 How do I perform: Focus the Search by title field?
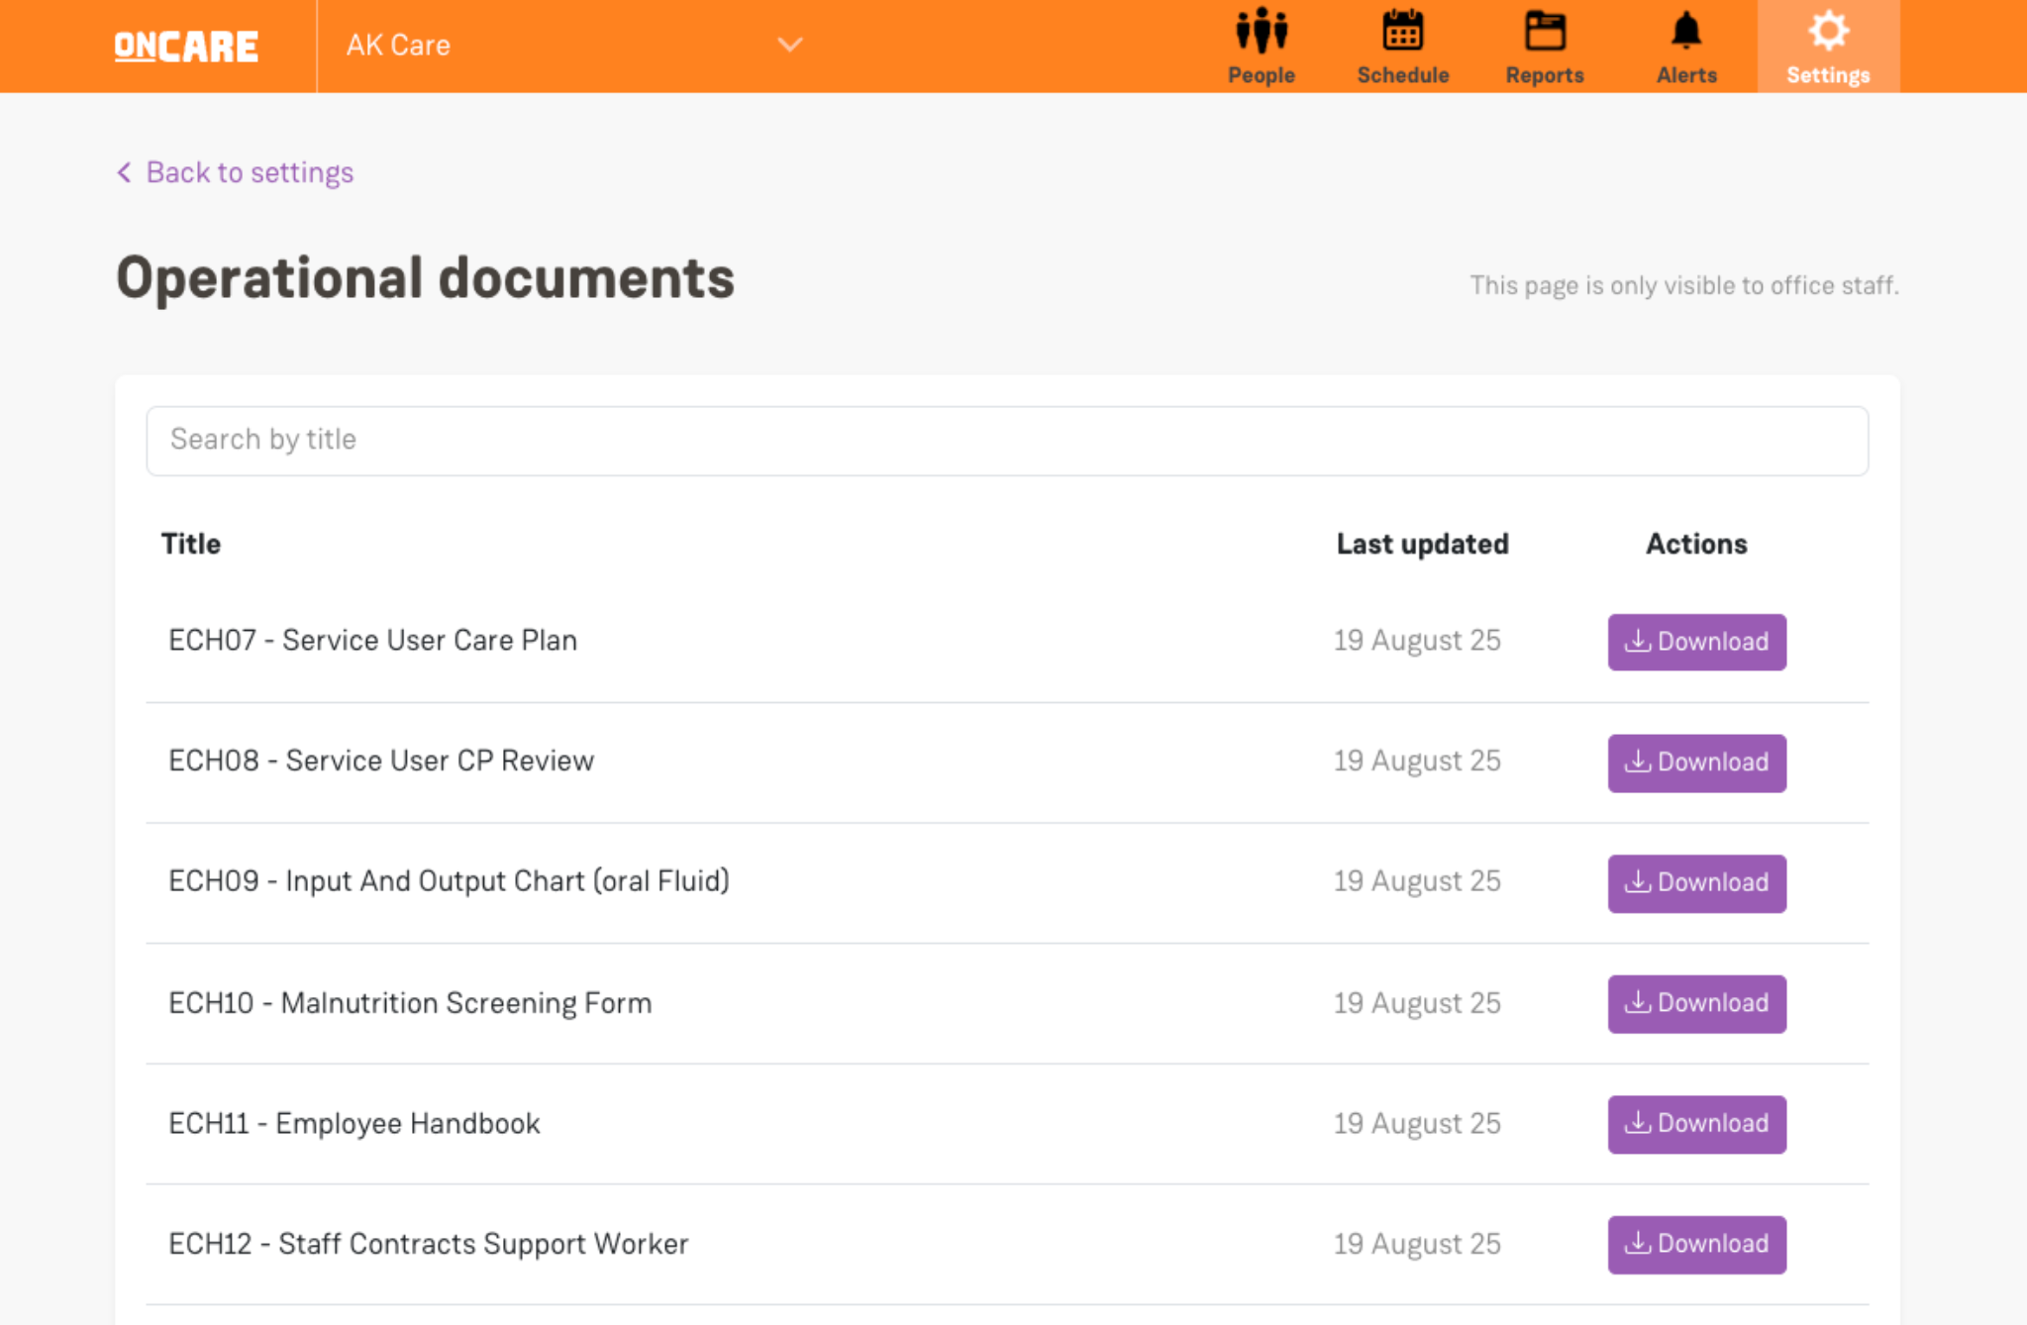[x=1006, y=440]
